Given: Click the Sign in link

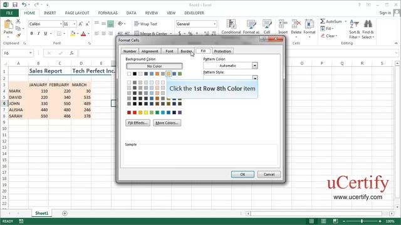Looking at the screenshot, I should coord(385,12).
